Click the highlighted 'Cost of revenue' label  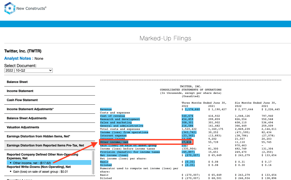(112, 116)
